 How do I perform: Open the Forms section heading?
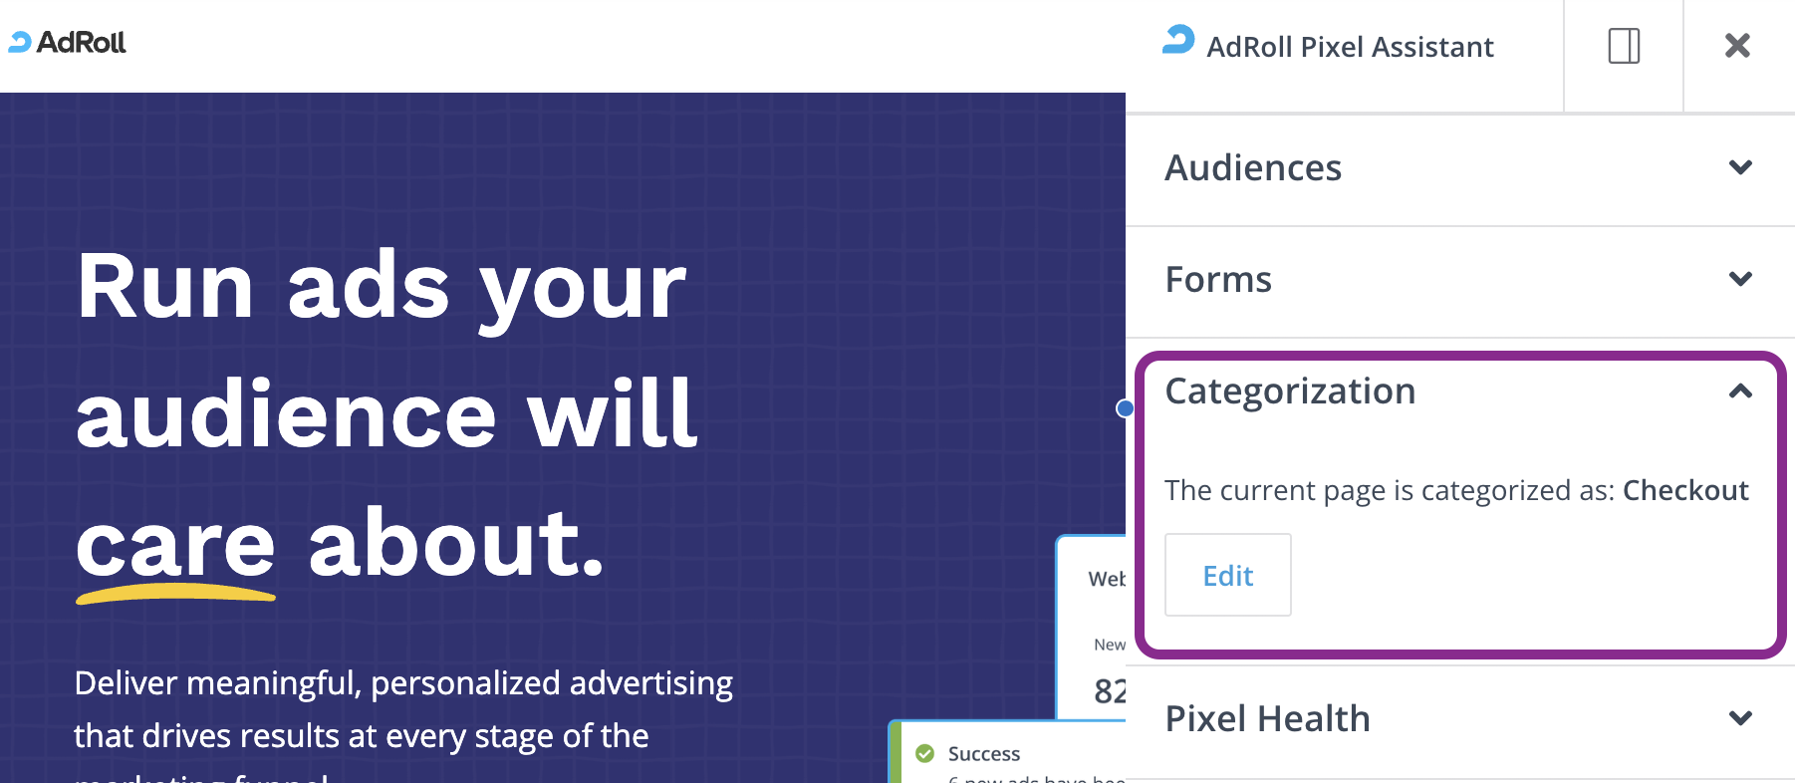(x=1218, y=279)
